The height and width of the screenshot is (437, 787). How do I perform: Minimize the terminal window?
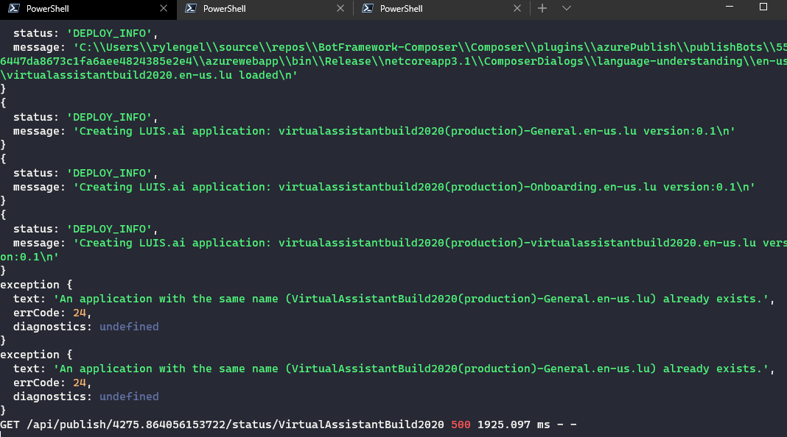coord(730,7)
